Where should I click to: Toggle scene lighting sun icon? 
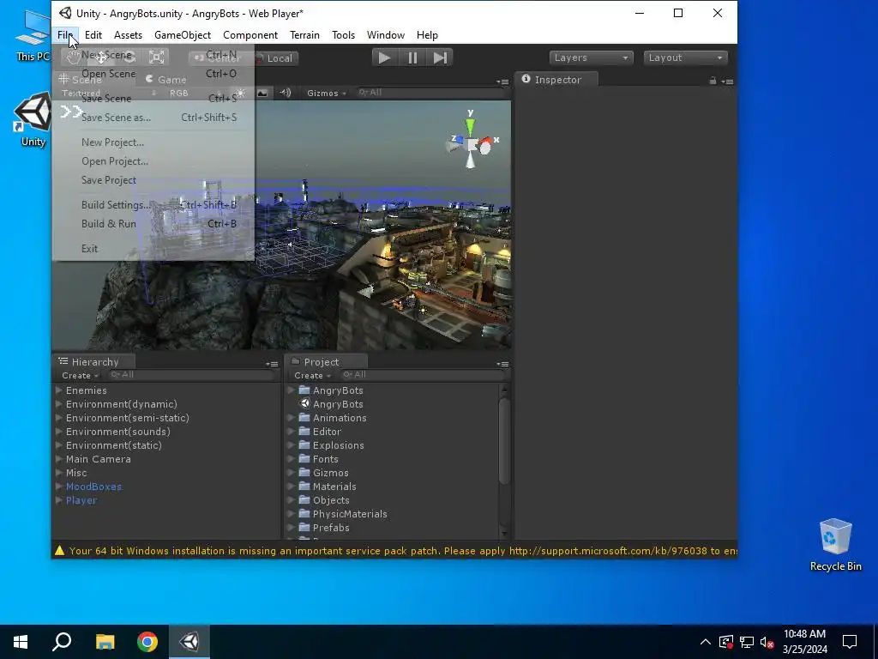[240, 93]
